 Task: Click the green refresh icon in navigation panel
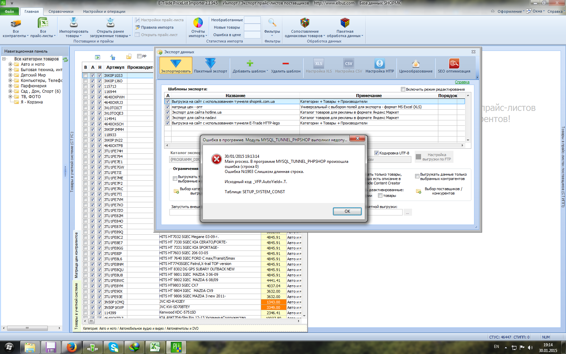pyautogui.click(x=65, y=59)
